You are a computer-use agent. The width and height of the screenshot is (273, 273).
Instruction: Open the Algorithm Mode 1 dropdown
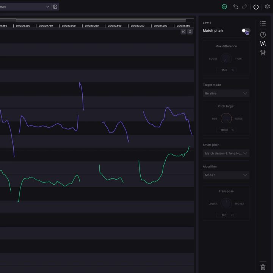[226, 175]
